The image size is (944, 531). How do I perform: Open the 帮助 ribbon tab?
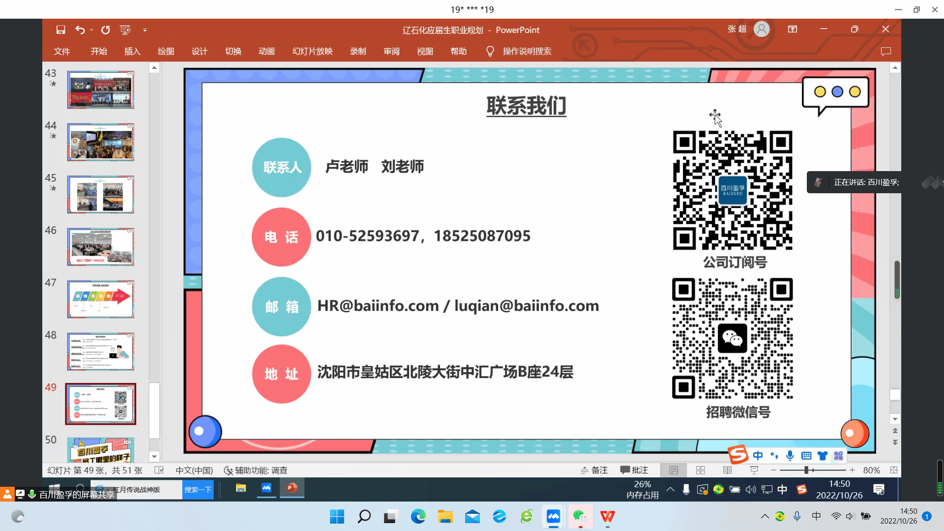tap(459, 51)
